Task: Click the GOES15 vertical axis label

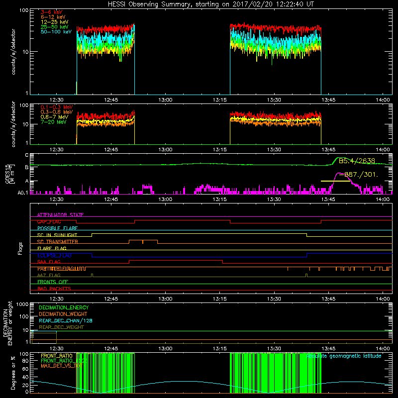Action: (x=10, y=174)
